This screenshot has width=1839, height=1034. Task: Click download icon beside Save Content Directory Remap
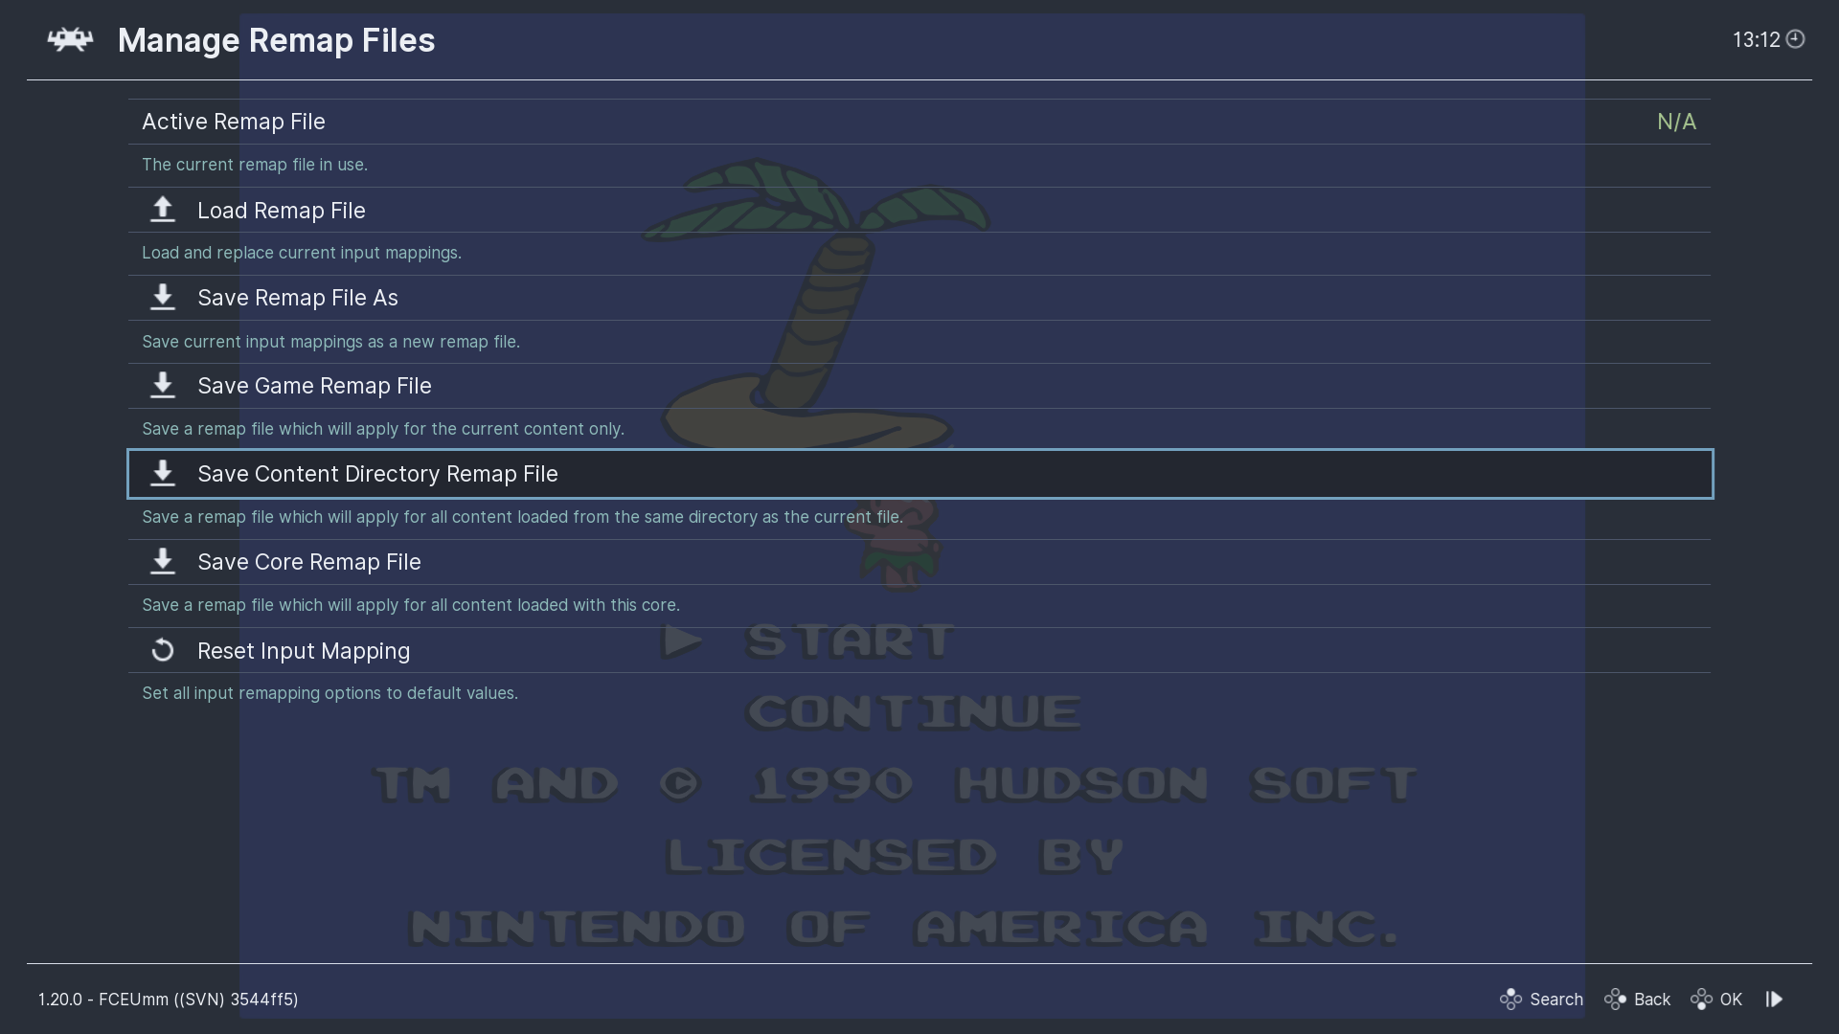(x=163, y=474)
